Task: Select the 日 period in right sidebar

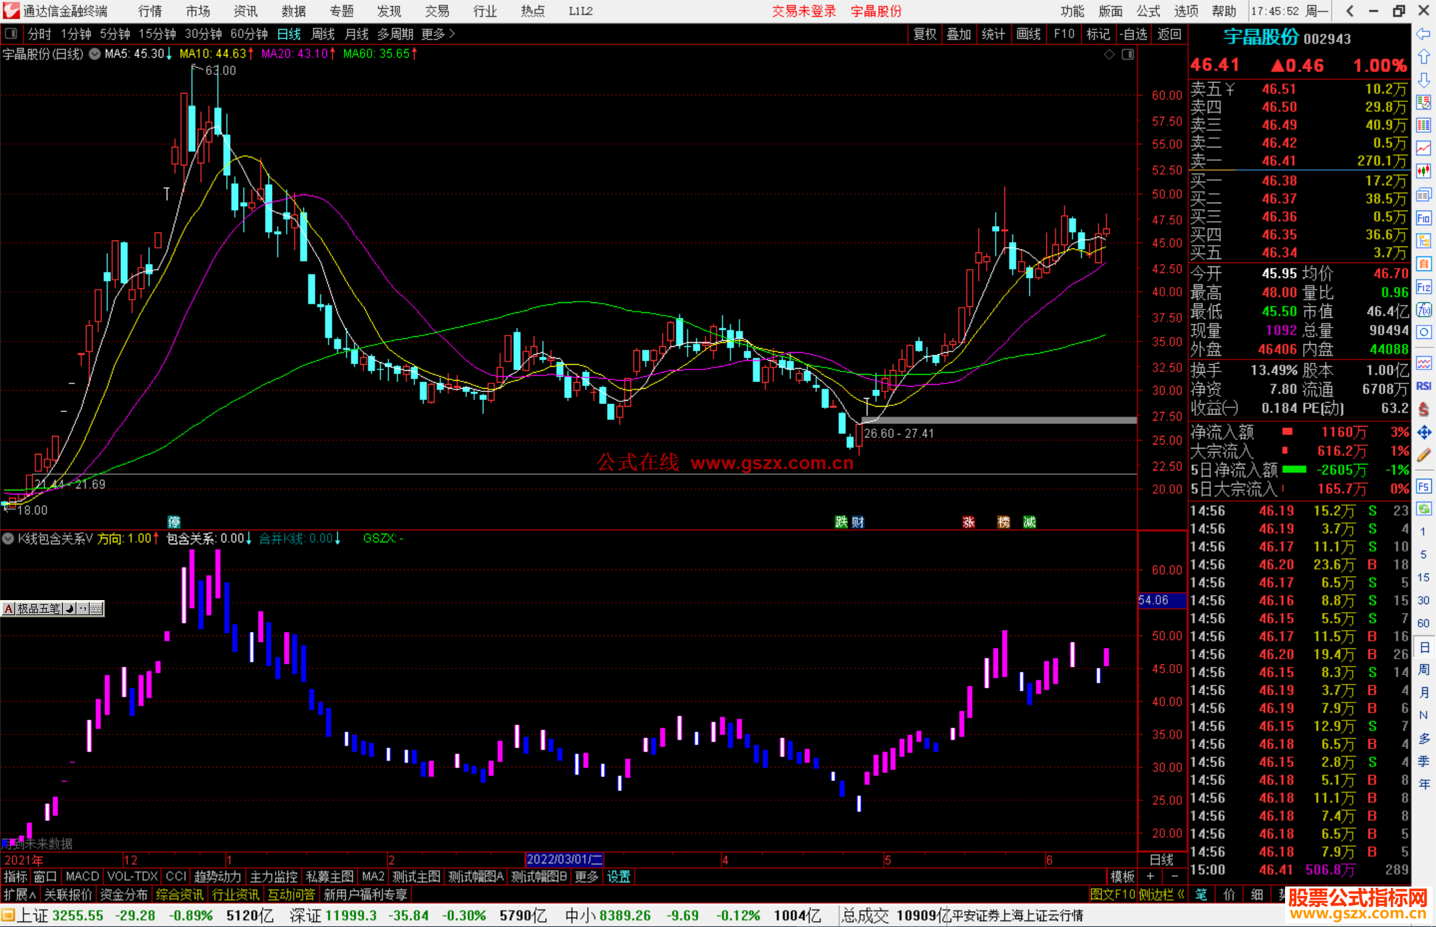Action: (1424, 647)
